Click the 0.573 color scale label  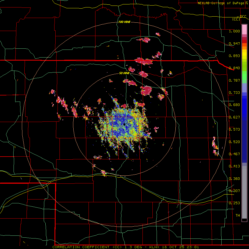click(x=234, y=129)
